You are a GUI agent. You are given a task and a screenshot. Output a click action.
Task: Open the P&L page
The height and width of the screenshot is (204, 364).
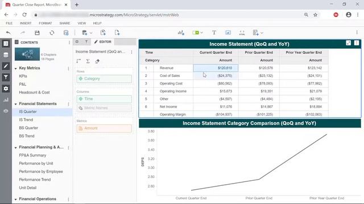[23, 84]
